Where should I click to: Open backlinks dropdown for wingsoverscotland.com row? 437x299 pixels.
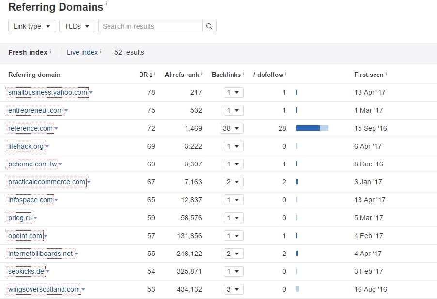tap(234, 289)
